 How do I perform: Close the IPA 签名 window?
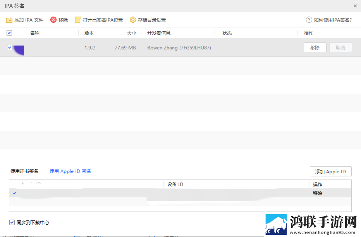pos(355,6)
